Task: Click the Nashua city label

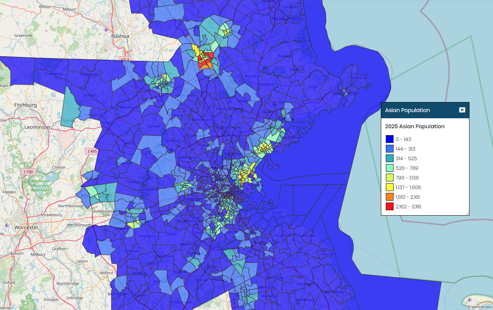Action: (120, 36)
